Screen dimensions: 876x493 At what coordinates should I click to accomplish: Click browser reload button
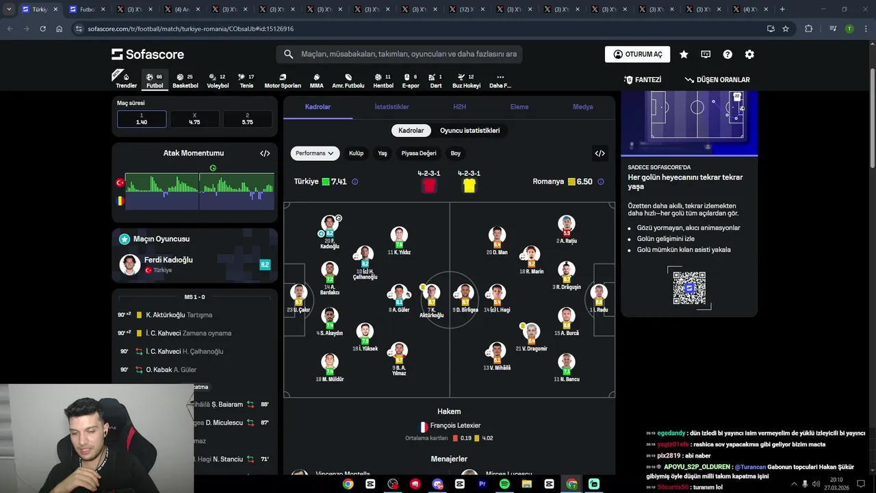point(42,29)
